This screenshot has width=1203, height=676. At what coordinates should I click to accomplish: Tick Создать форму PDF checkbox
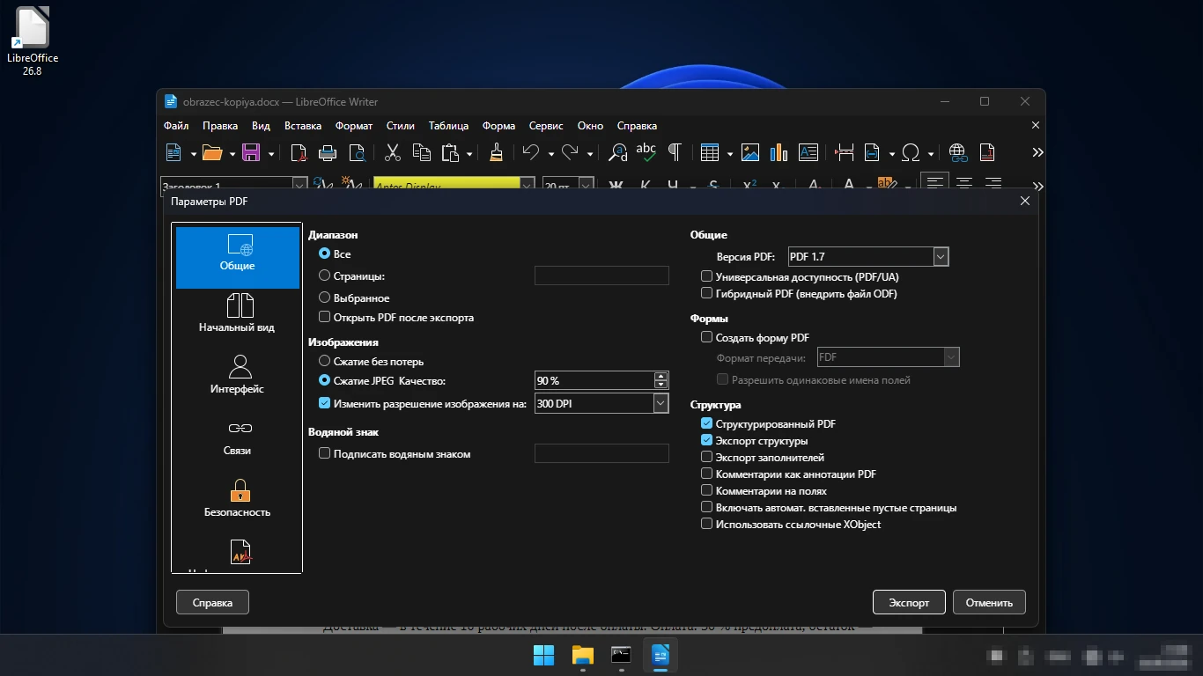coord(706,337)
